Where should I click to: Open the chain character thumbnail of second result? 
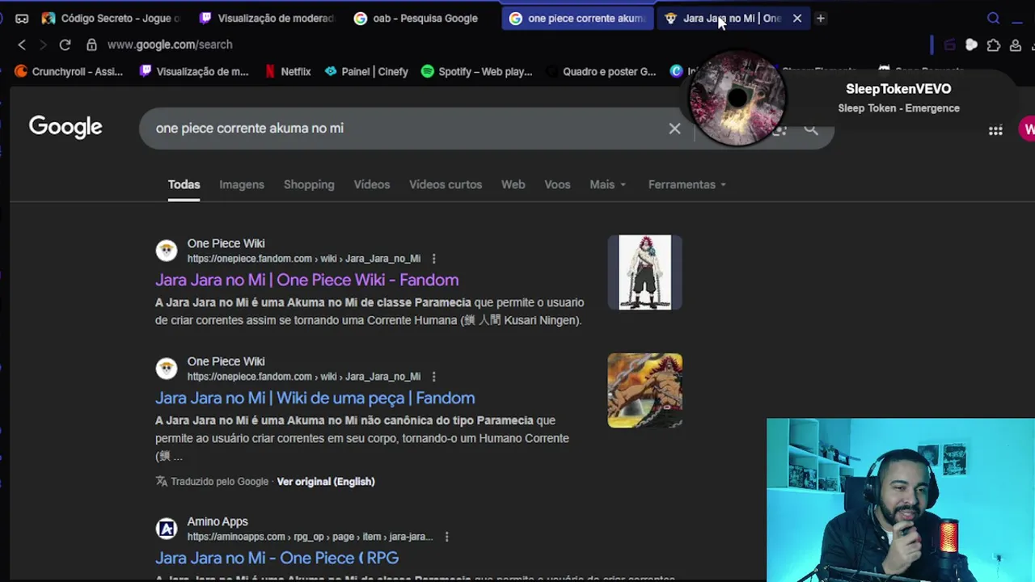(x=644, y=390)
